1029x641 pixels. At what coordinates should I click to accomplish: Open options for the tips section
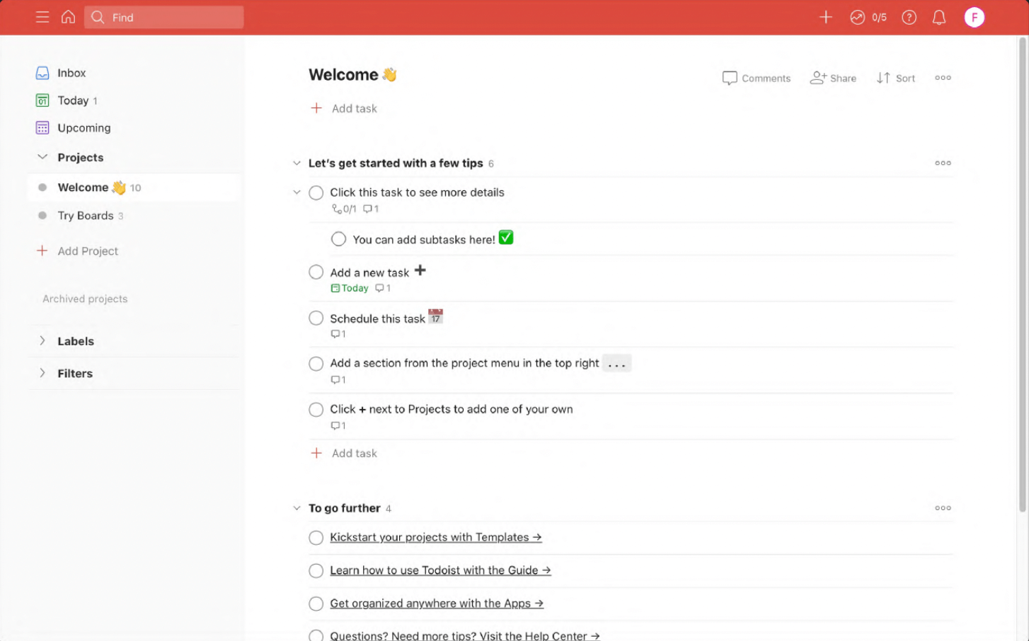point(943,163)
